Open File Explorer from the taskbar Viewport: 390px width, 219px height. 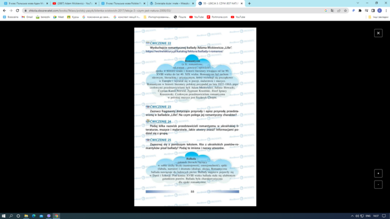click(26, 216)
